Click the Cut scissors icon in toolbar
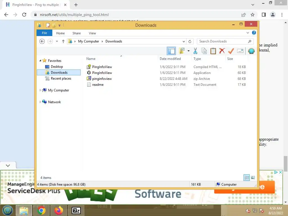This screenshot has width=288, height=216. pyautogui.click(x=195, y=51)
